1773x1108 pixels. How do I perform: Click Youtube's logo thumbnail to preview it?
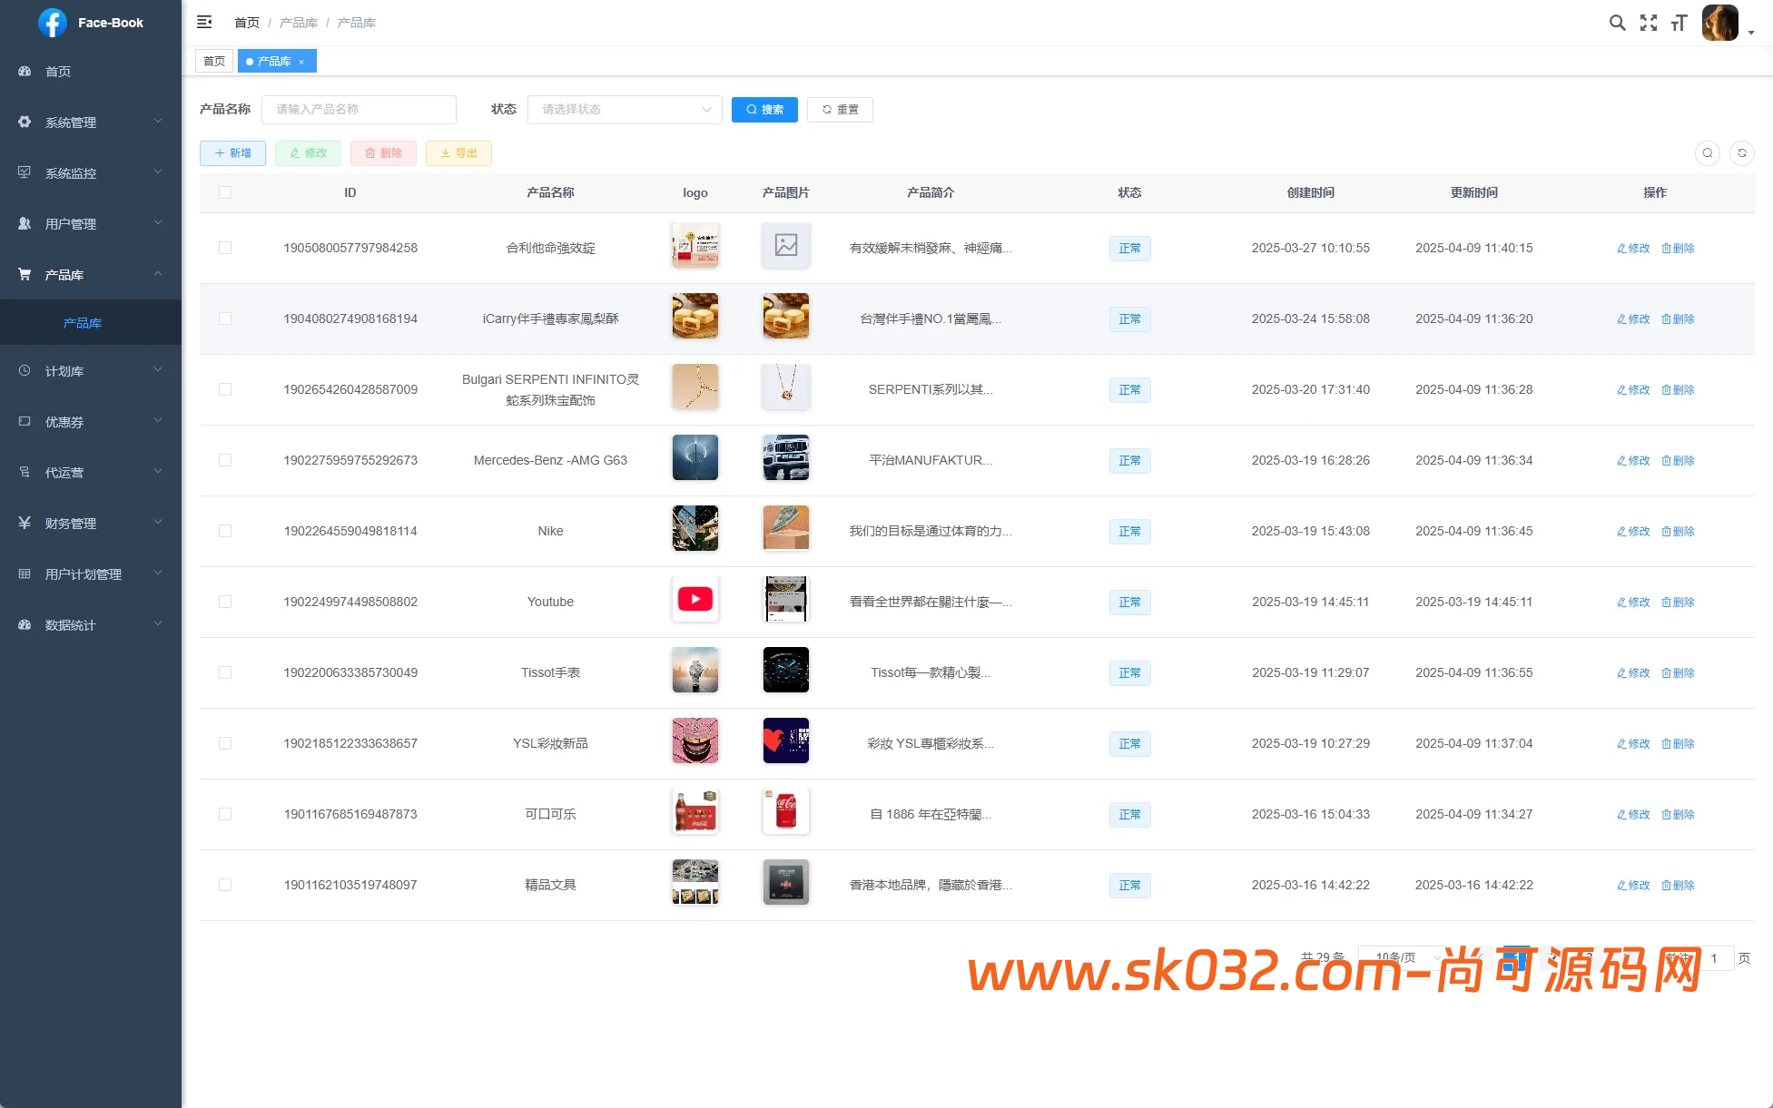pyautogui.click(x=694, y=599)
